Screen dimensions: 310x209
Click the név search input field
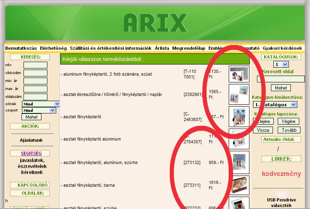pos(35,65)
